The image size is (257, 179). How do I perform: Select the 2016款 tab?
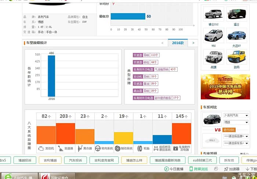(178, 43)
